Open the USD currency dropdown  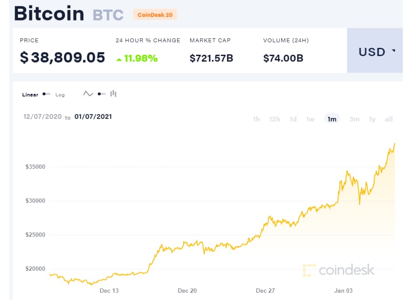click(375, 51)
